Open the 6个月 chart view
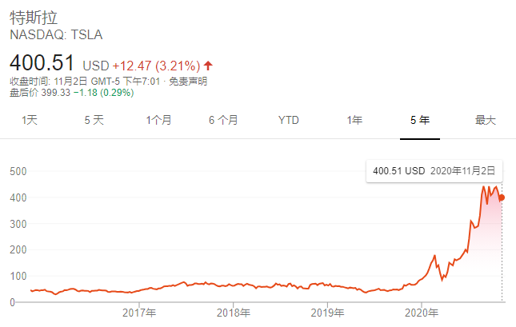Screen dimensions: 516x327 [x=223, y=120]
